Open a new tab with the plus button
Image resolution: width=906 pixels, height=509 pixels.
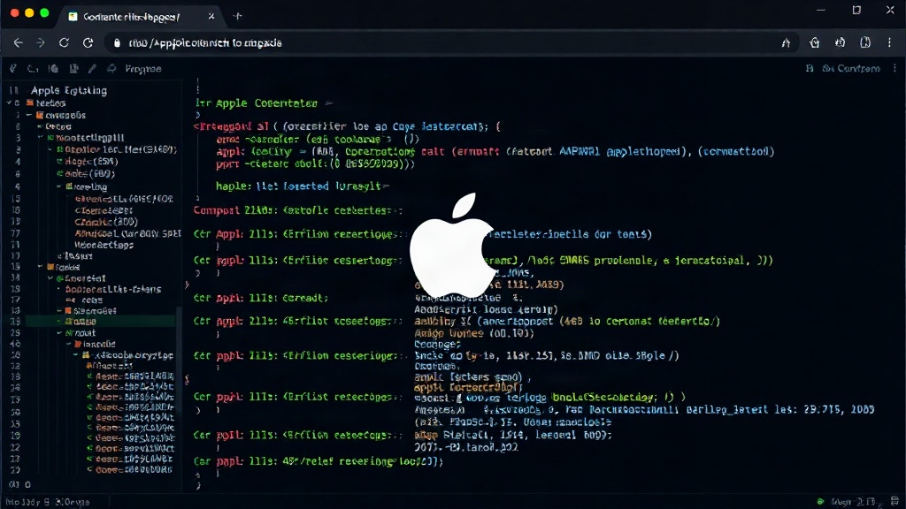click(237, 16)
